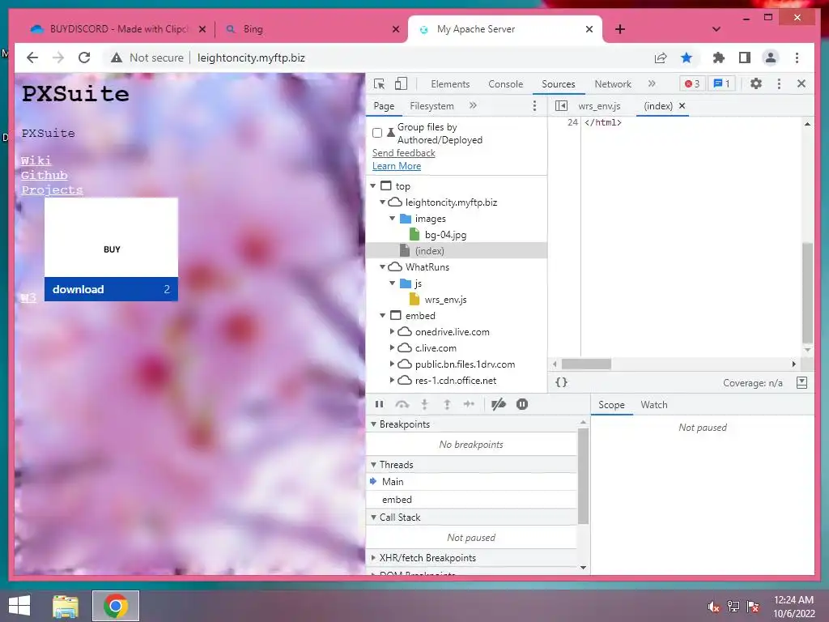Switch to the Console tab

tap(505, 84)
